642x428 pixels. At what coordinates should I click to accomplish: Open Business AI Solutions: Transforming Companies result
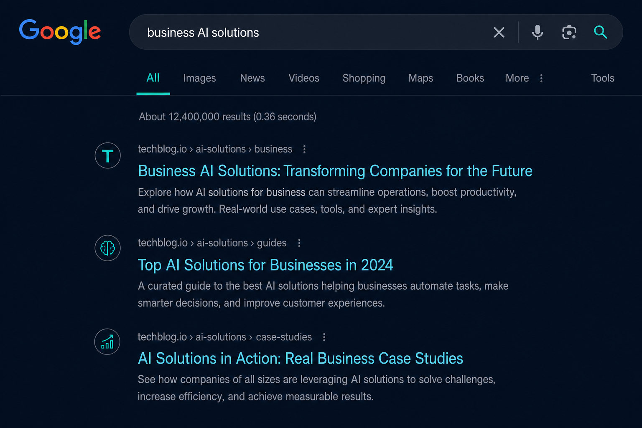tap(335, 171)
